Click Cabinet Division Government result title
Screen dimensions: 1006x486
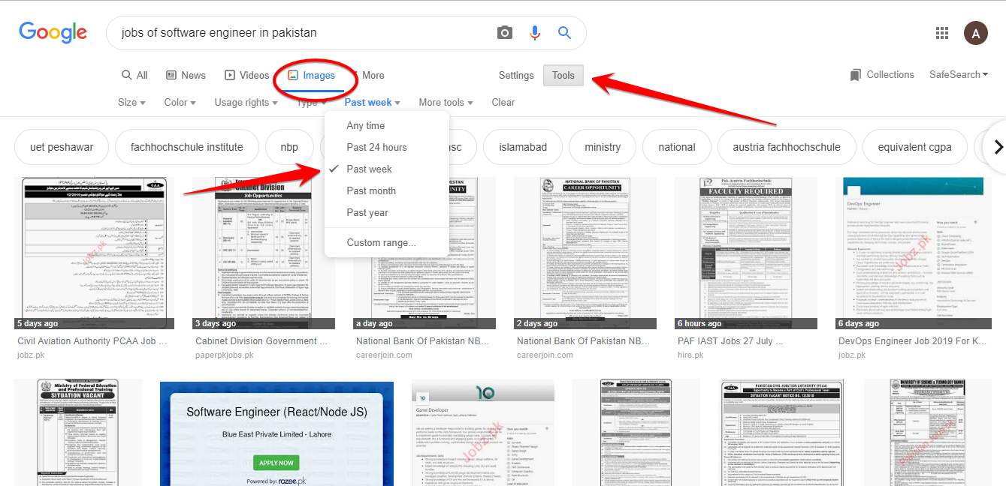[261, 341]
